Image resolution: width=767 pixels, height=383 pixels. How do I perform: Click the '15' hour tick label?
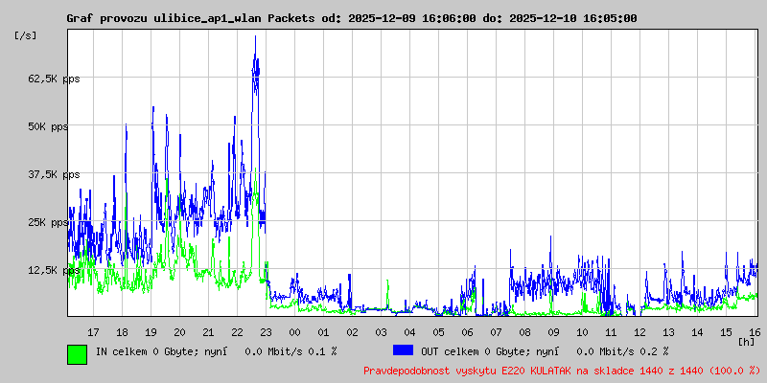click(726, 332)
